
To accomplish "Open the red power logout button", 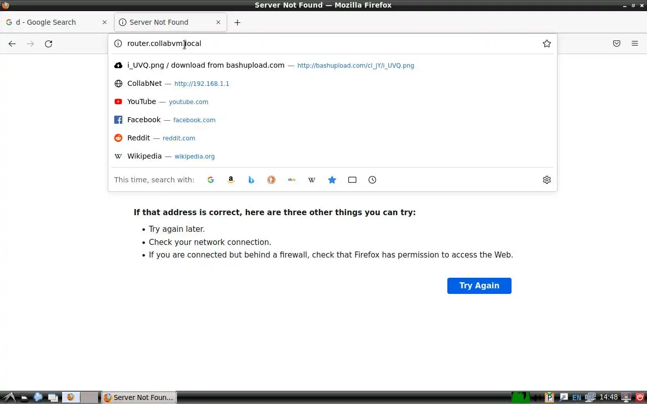I will (639, 397).
